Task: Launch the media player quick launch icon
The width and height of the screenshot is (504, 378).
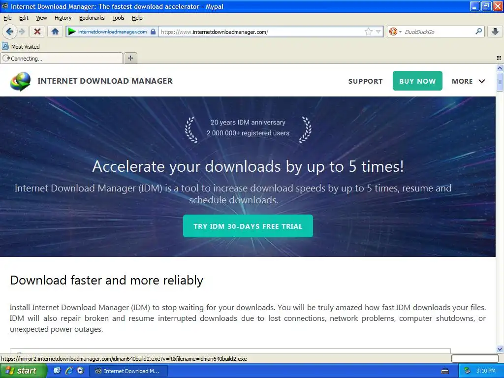Action: (x=80, y=371)
